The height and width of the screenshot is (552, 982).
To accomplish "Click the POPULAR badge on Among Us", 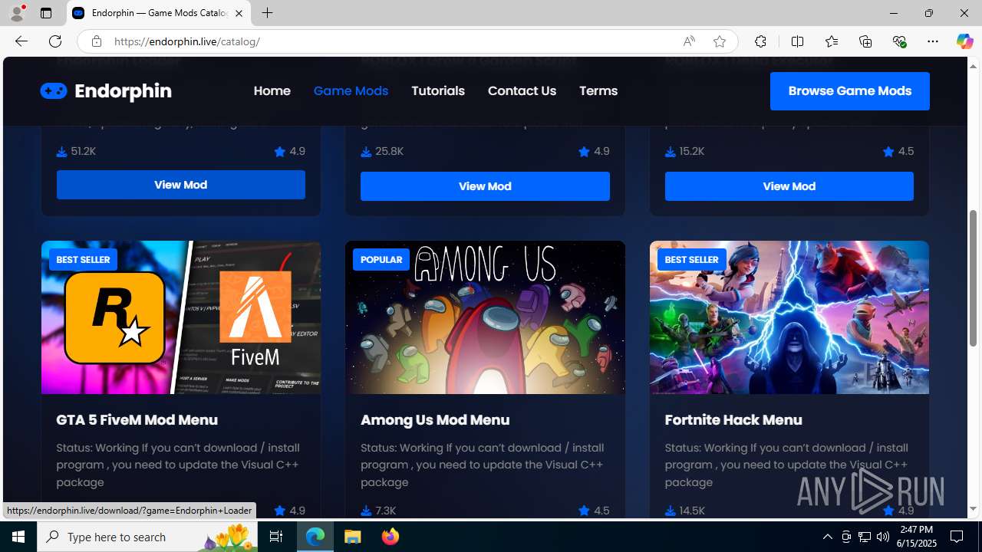I will click(381, 260).
